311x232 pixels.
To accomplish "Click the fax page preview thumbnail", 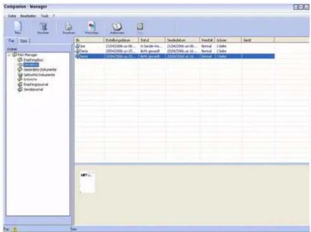I will click(x=88, y=182).
